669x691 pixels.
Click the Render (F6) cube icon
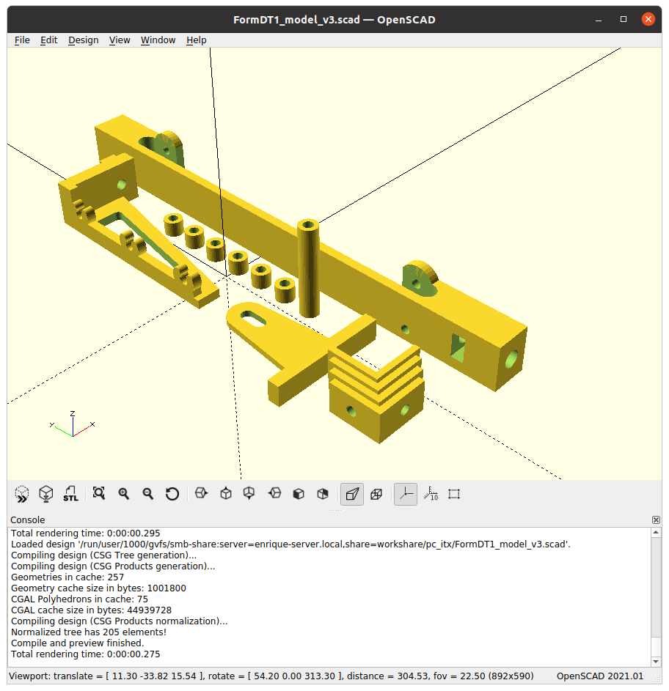[x=46, y=494]
